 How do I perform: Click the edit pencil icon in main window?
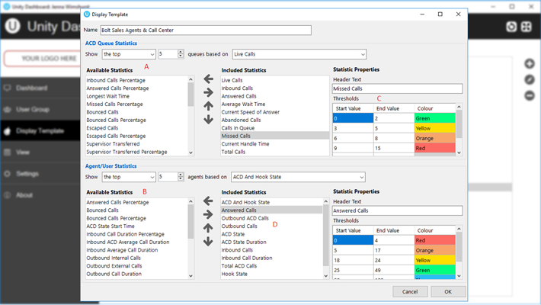coord(530,80)
